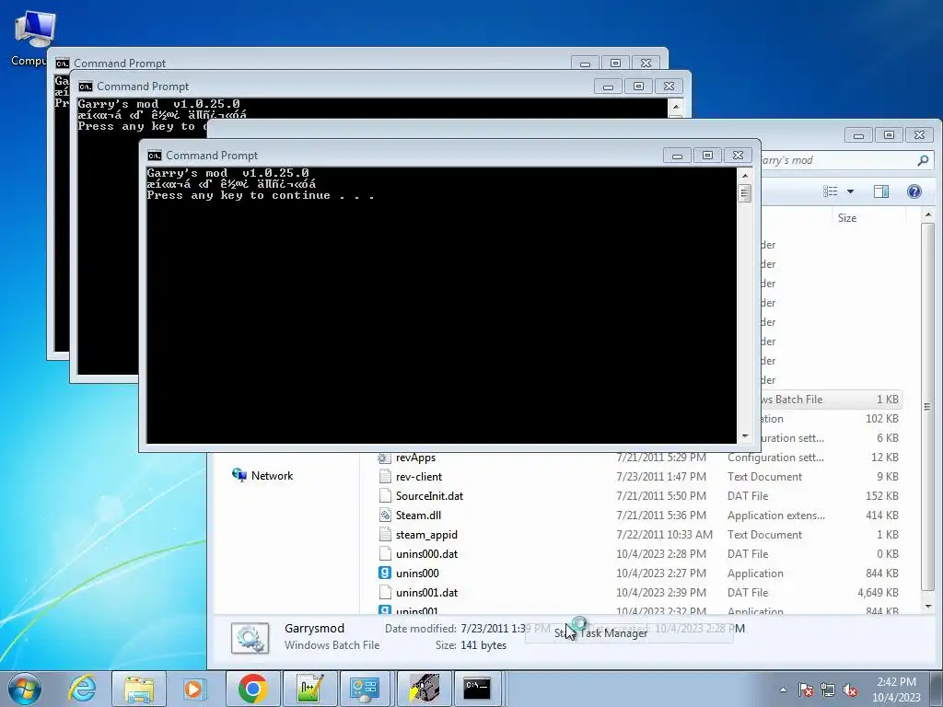Click the Explorer file list scrollbar thumb
The height and width of the screenshot is (707, 943).
click(927, 407)
